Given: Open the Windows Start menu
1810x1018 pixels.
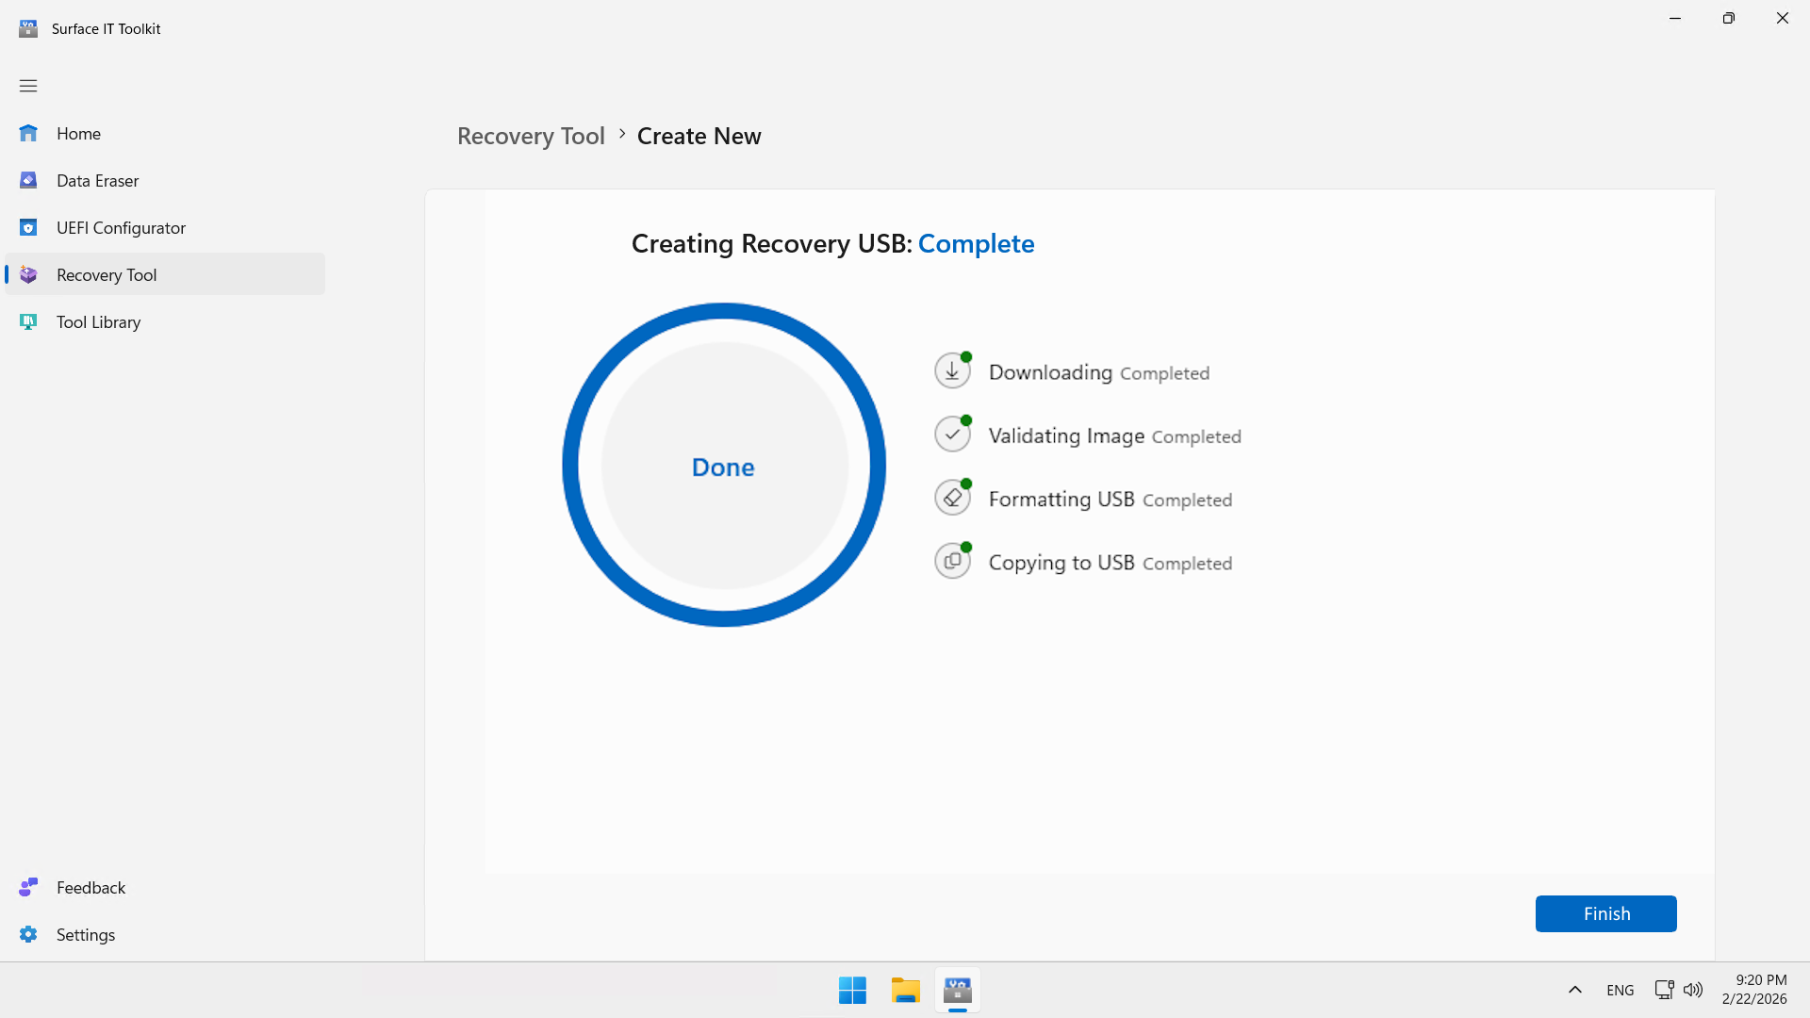Looking at the screenshot, I should pos(852,991).
